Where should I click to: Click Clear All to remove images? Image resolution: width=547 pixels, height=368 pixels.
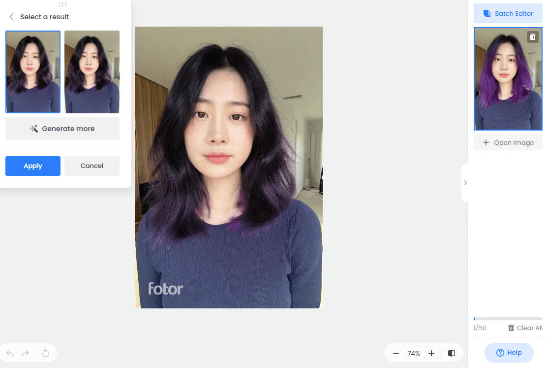525,328
